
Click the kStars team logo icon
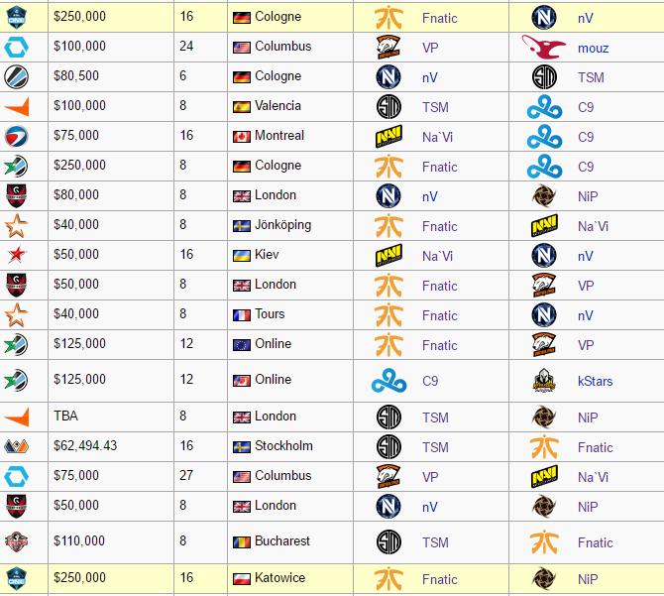click(x=544, y=380)
